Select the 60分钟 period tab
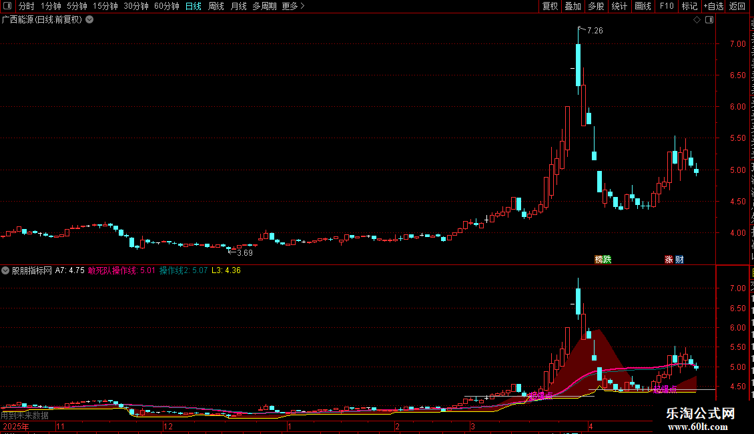This screenshot has width=754, height=434. (x=167, y=6)
